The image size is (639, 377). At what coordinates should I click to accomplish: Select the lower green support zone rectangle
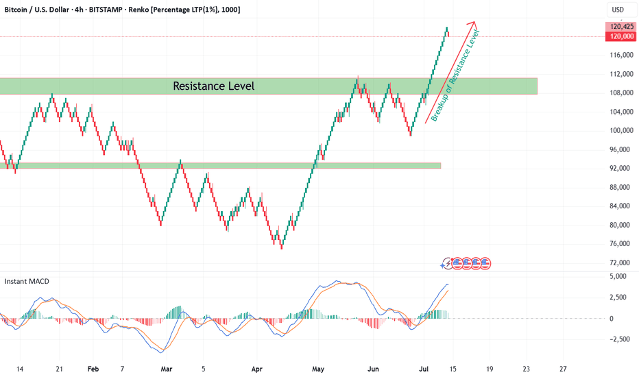pos(221,165)
